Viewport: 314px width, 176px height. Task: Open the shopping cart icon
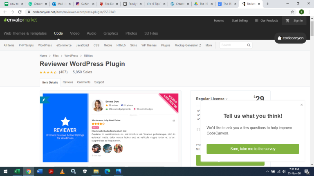[287, 20]
